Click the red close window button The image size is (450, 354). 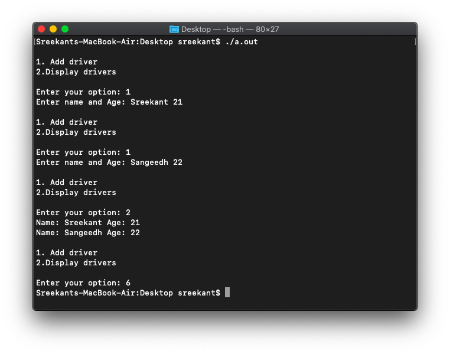click(41, 29)
